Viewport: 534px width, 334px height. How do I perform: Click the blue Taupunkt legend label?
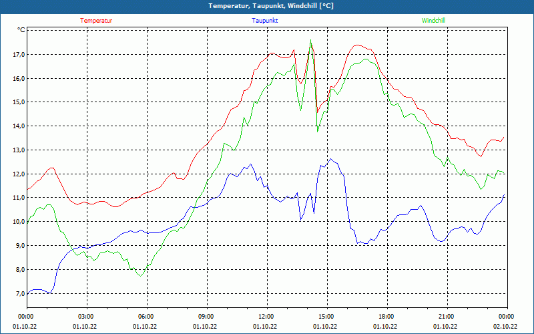point(264,21)
